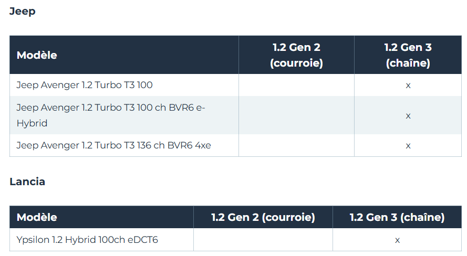
Task: Click the empty Gen 2 cell for Avenger 4xe
Action: click(296, 145)
